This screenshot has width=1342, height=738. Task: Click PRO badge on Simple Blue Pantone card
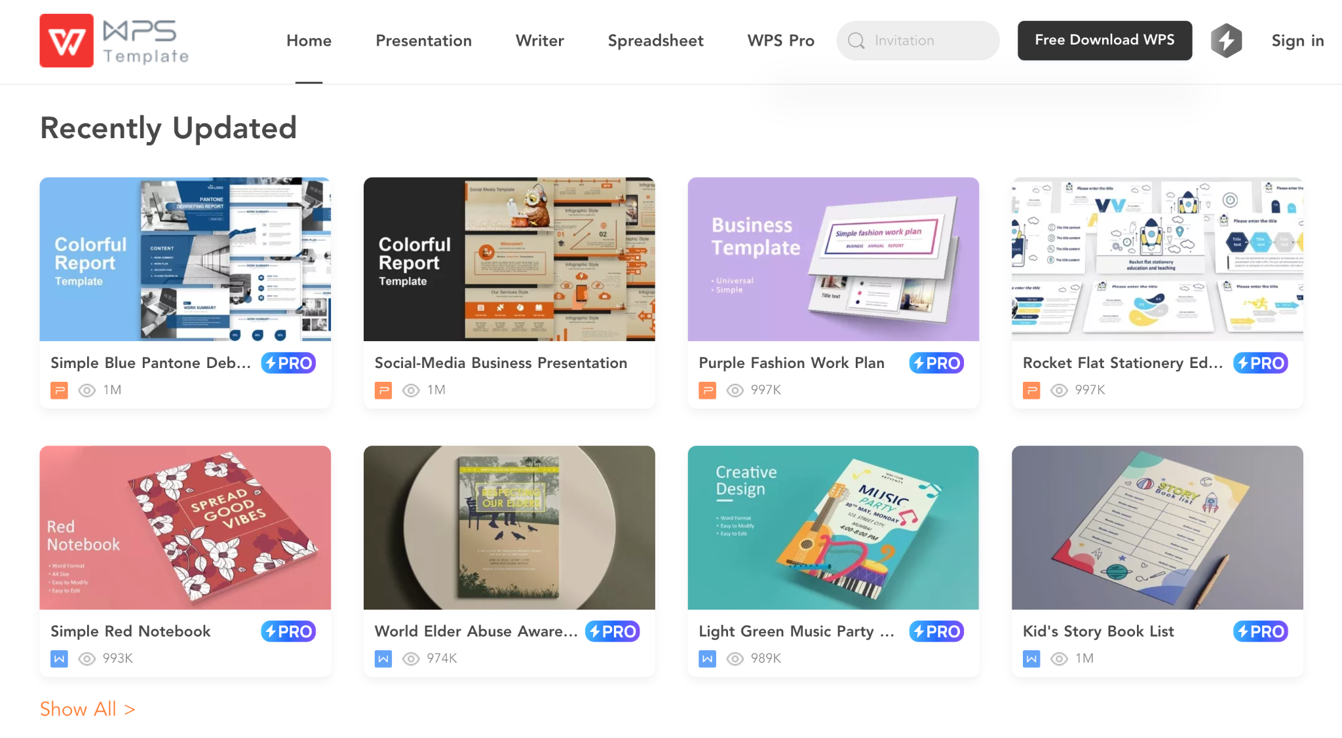point(288,363)
